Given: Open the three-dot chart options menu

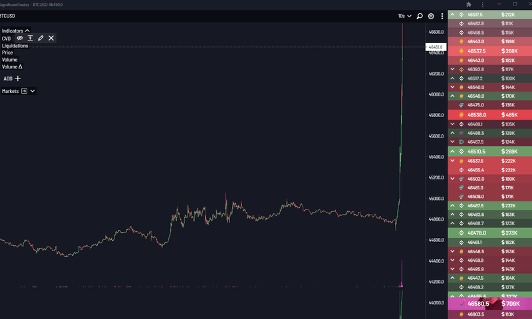Looking at the screenshot, I should 442,16.
